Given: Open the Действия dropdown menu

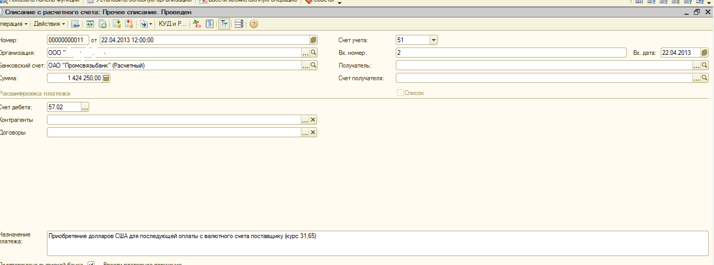Looking at the screenshot, I should tap(49, 24).
